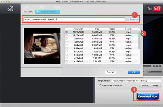Click the Analyze button
163x107 pixels.
134,19
